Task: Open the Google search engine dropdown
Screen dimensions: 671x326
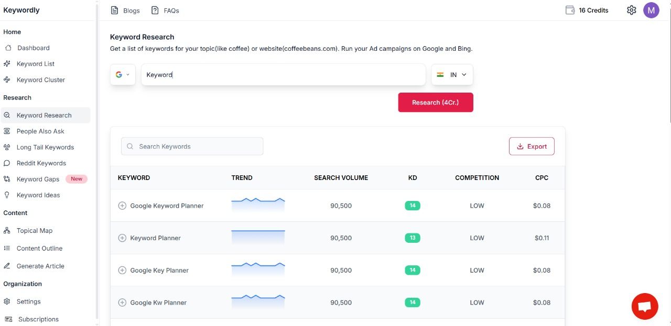Action: [x=123, y=75]
